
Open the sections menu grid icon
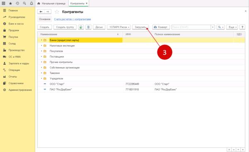(3, 3)
